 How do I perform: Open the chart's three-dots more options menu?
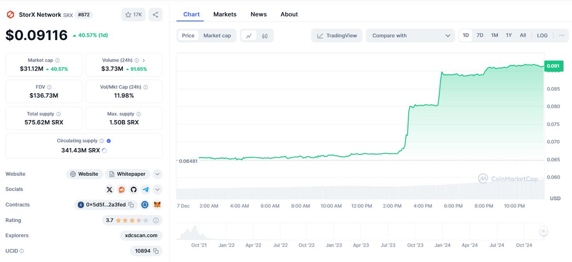pyautogui.click(x=562, y=35)
